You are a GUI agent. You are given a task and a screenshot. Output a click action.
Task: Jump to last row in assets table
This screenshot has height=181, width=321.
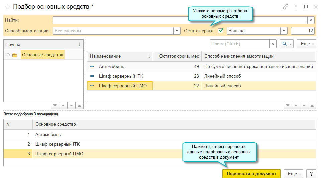pyautogui.click(x=312, y=106)
